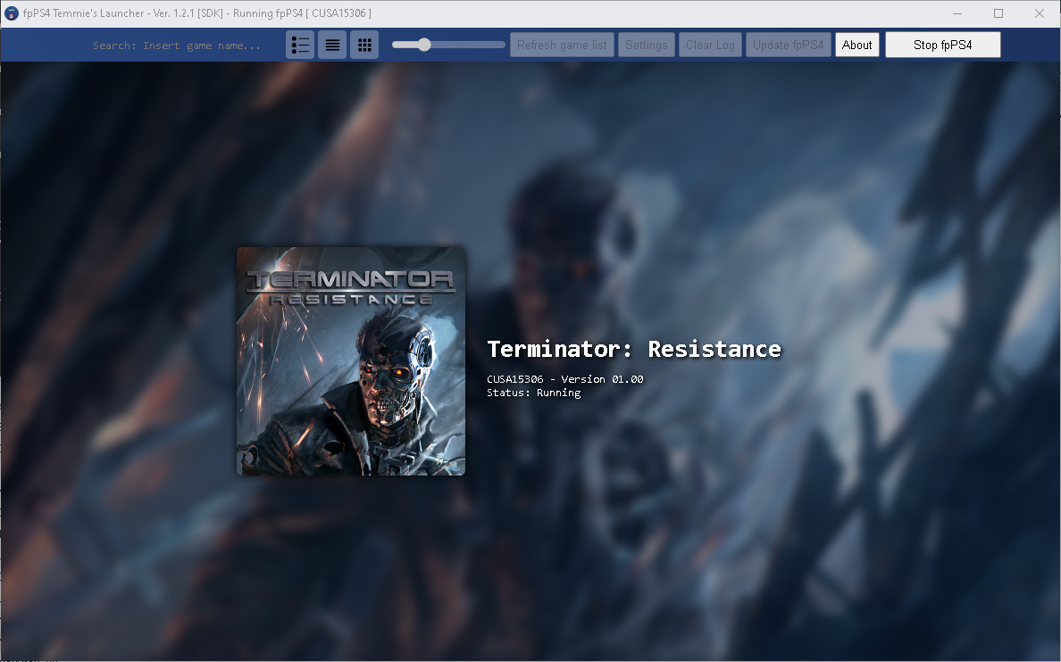
Task: Minimize the fpPS4 launcher window
Action: [x=957, y=13]
